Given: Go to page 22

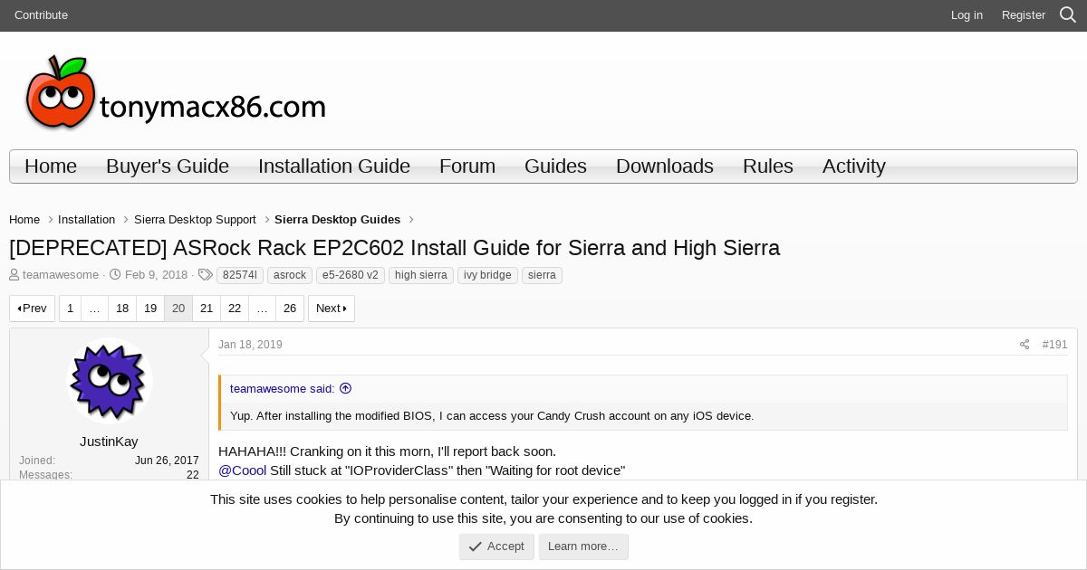Looking at the screenshot, I should [x=235, y=309].
